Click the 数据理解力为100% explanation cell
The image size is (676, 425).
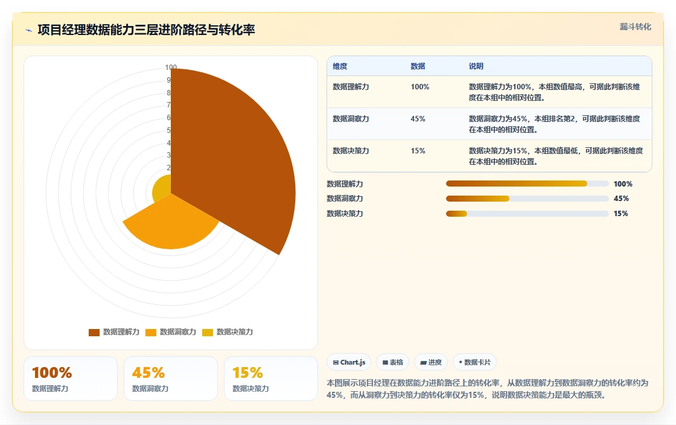click(555, 92)
